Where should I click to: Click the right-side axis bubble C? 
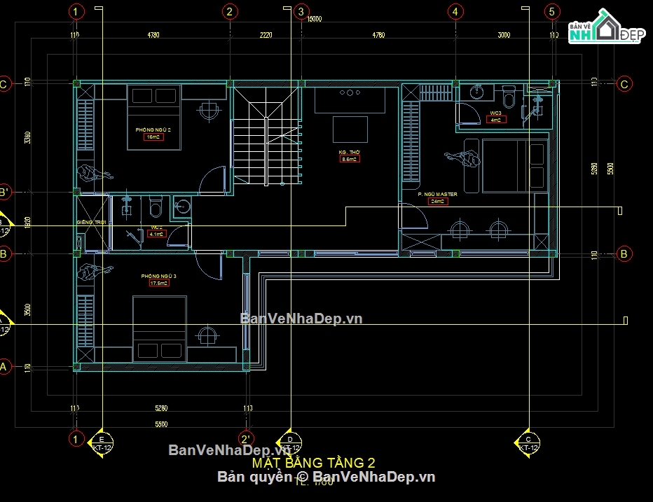tap(624, 84)
